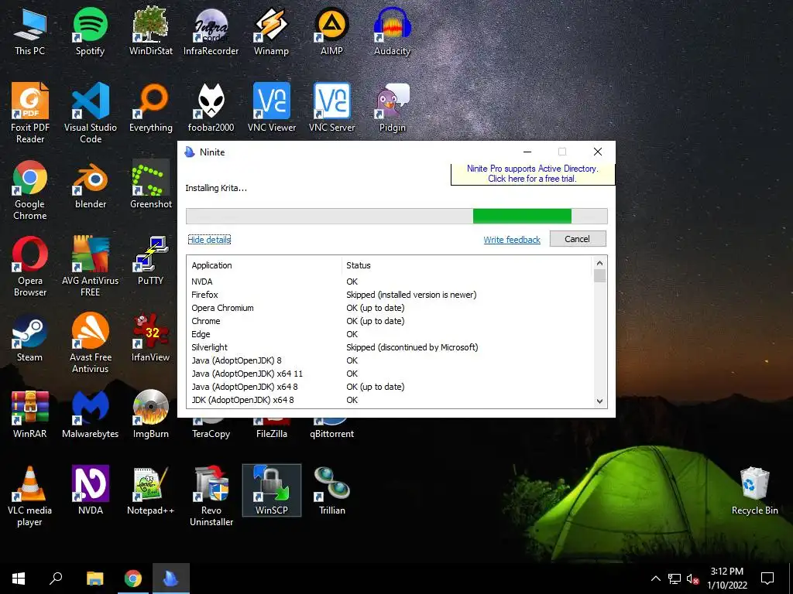Viewport: 793px width, 594px height.
Task: Click the InfraRecorder desktop icon
Action: 211,31
